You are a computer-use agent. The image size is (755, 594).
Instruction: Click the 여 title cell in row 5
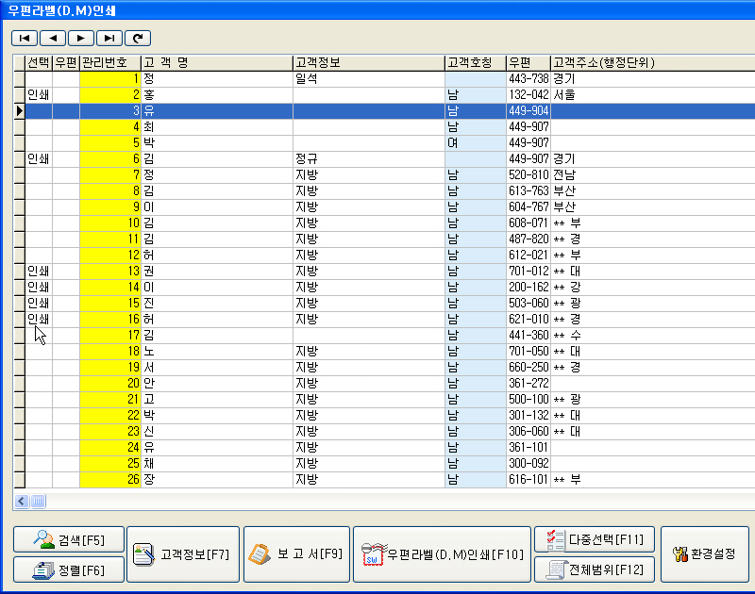476,143
